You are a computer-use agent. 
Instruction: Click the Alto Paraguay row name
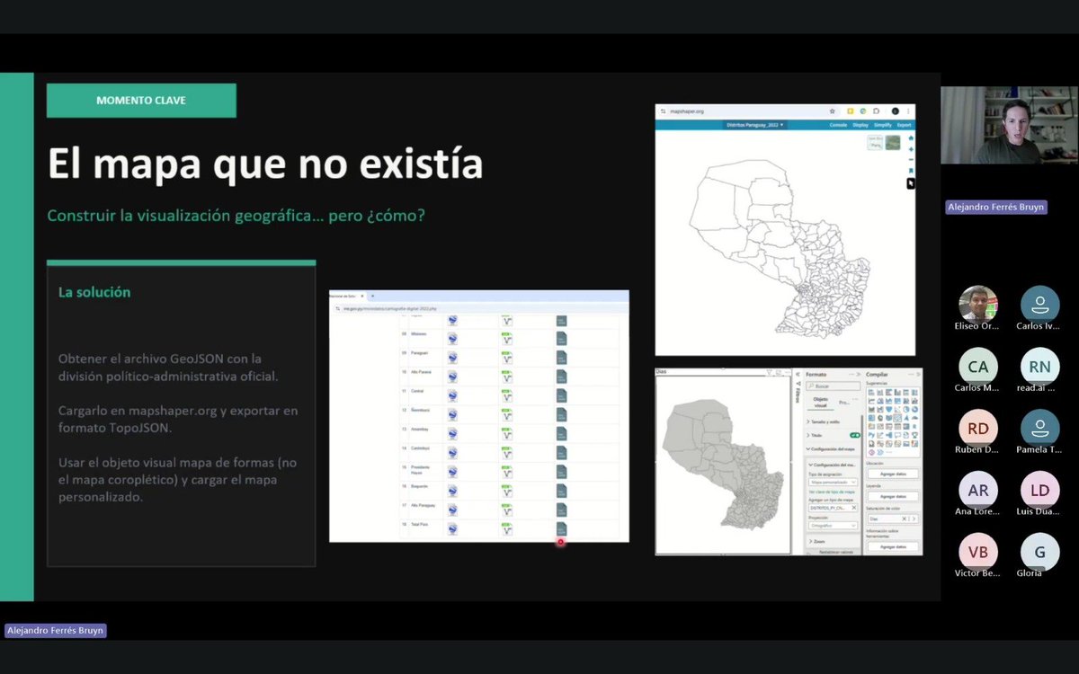423,505
